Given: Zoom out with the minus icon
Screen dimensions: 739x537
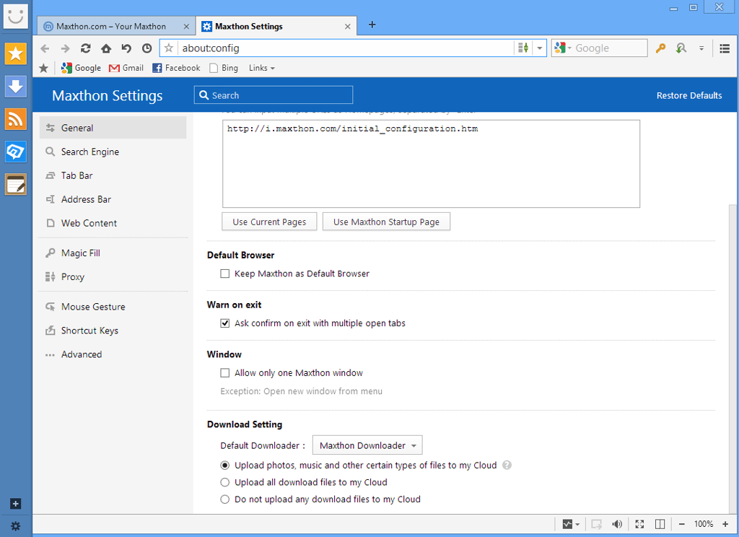Looking at the screenshot, I should point(681,524).
